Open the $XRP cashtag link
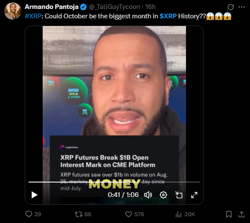The image size is (250, 223). pos(168,16)
